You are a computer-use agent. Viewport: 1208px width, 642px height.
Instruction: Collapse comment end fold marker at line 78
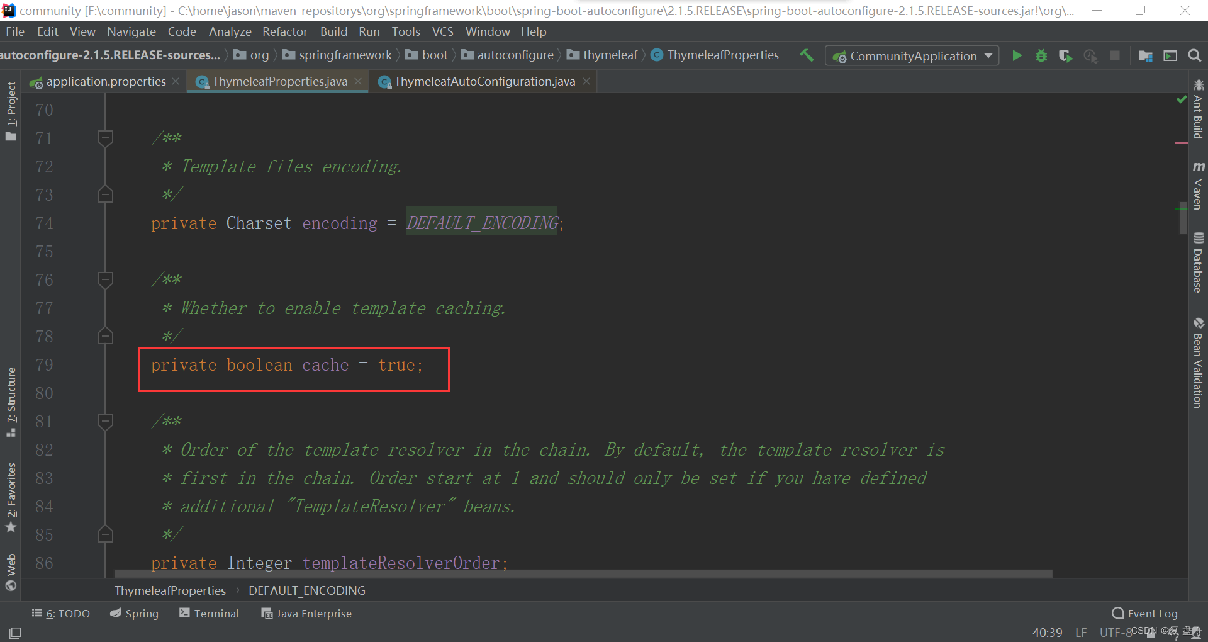105,336
